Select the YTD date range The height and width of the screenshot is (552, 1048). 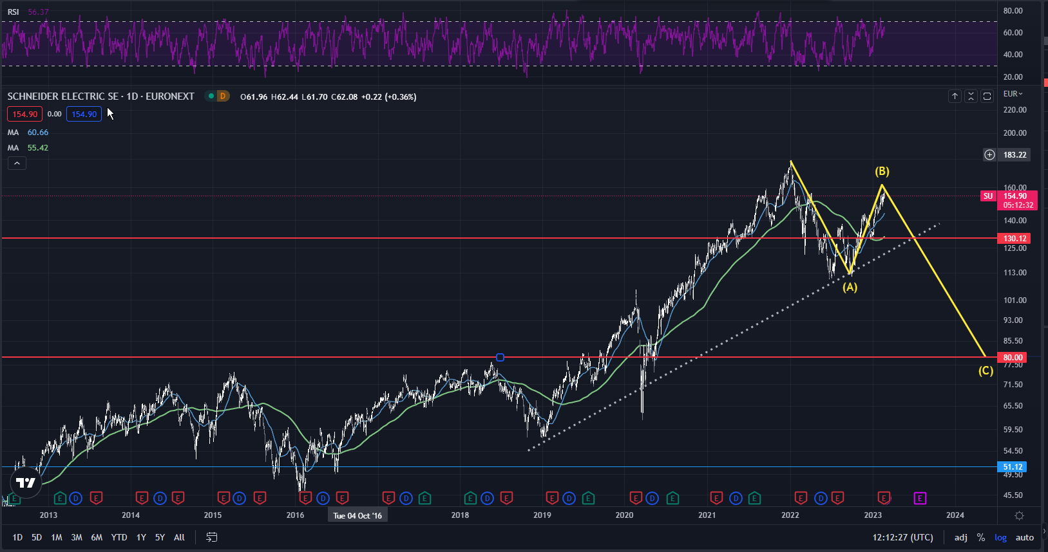click(119, 537)
